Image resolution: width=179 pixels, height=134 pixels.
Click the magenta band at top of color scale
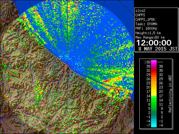point(154,63)
